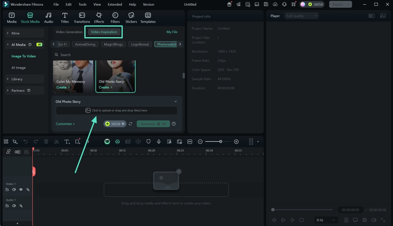Select the MagicWings category chip
393x226 pixels.
click(x=113, y=44)
